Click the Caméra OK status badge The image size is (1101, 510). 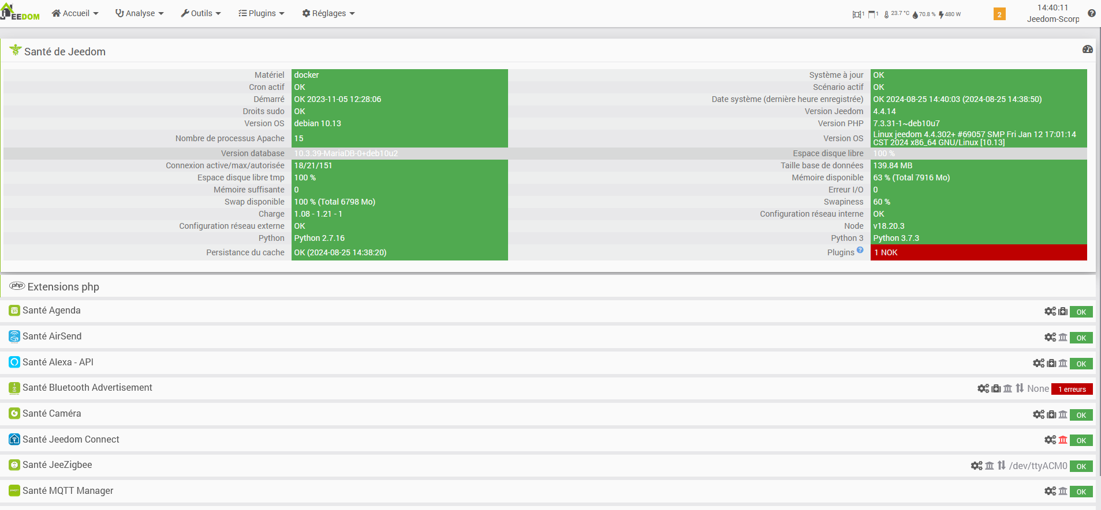point(1081,415)
